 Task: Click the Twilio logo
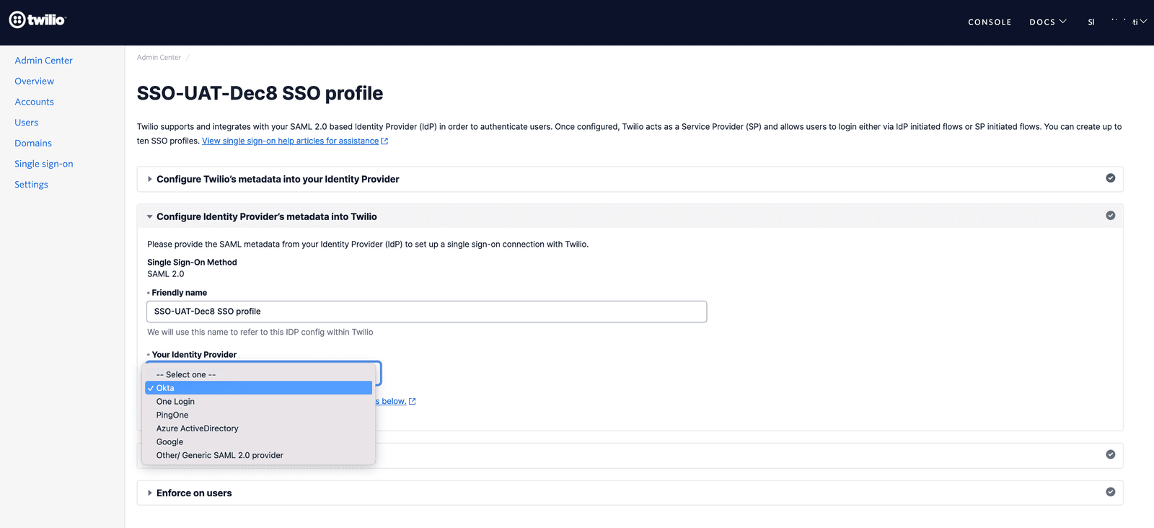coord(38,20)
